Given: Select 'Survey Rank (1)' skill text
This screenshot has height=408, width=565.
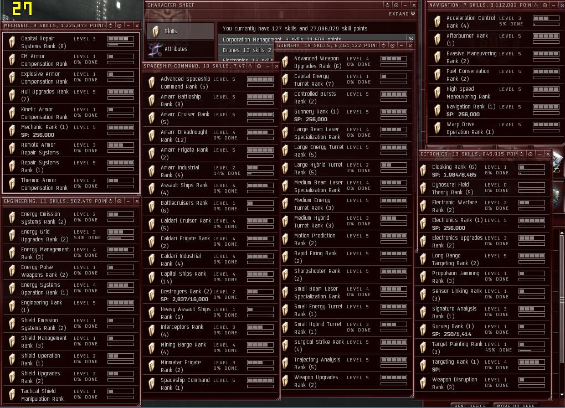Looking at the screenshot, I should coord(453,326).
